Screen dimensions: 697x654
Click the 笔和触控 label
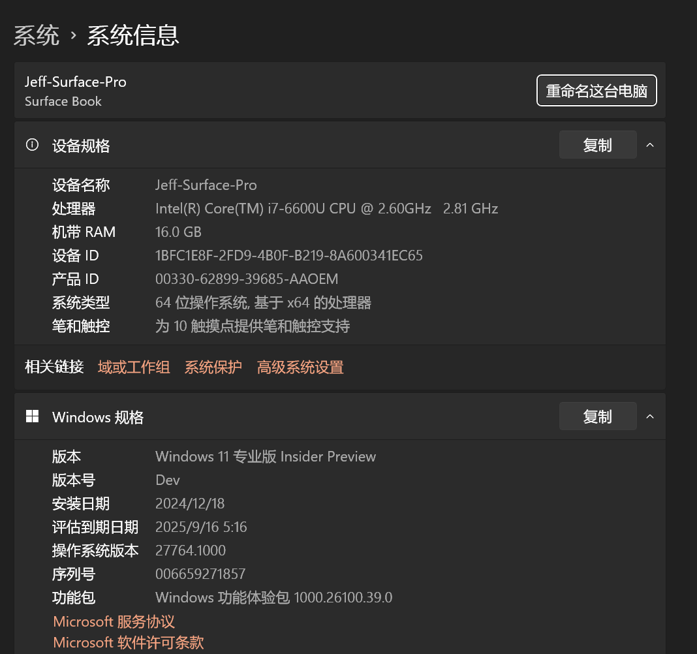click(81, 326)
